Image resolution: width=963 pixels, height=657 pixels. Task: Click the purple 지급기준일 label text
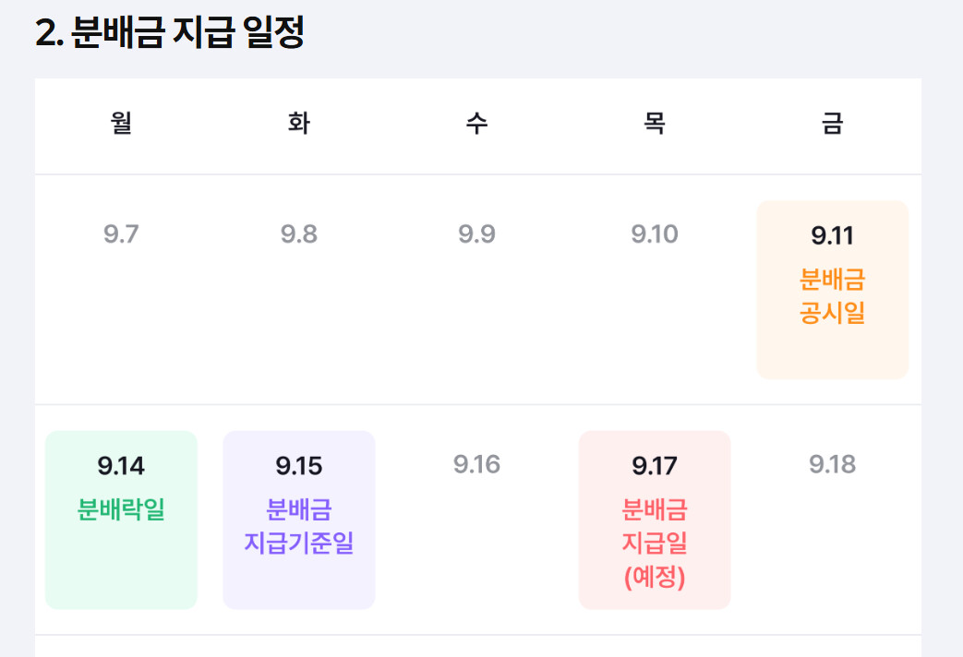[x=299, y=543]
